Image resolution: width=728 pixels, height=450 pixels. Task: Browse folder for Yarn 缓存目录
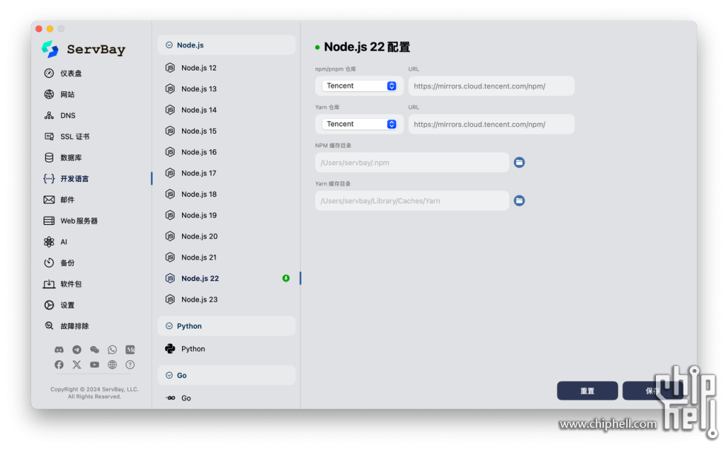click(519, 201)
